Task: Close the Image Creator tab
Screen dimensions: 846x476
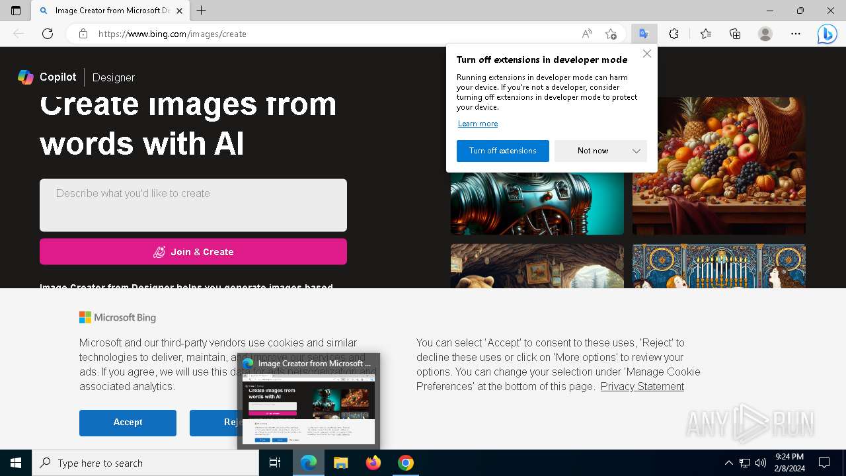Action: (179, 11)
